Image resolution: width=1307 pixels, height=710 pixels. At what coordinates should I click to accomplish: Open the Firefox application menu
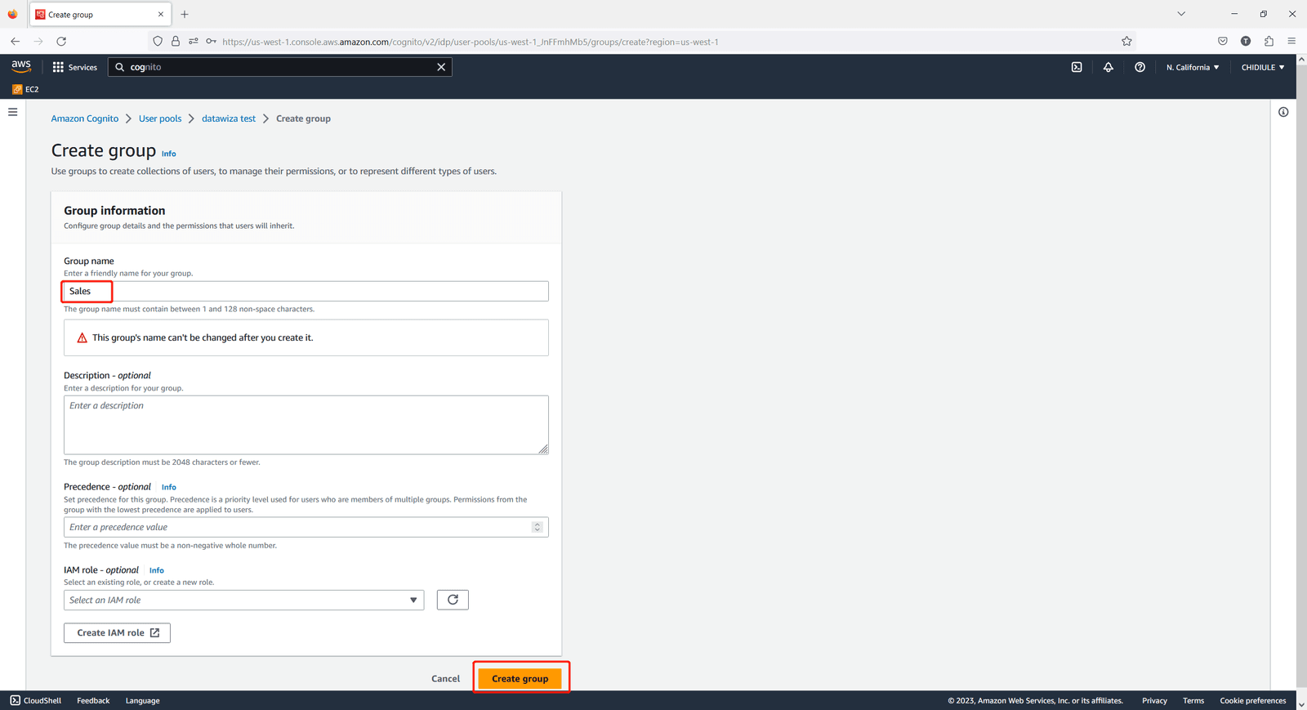coord(1291,41)
